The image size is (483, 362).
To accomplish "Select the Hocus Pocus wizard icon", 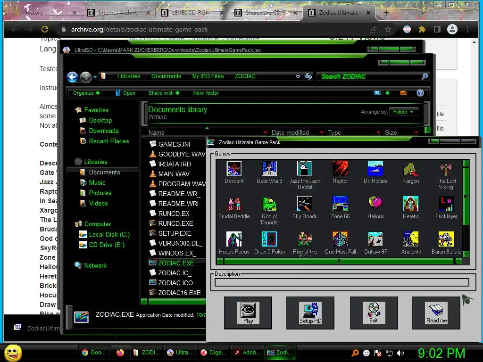I will pyautogui.click(x=234, y=239).
